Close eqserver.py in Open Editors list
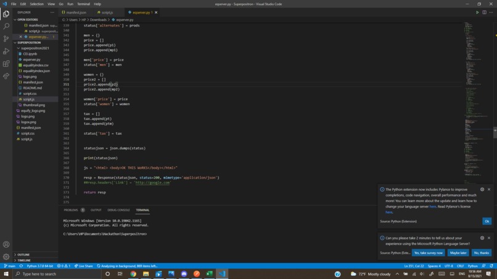Image resolution: width=497 pixels, height=279 pixels. 20,37
